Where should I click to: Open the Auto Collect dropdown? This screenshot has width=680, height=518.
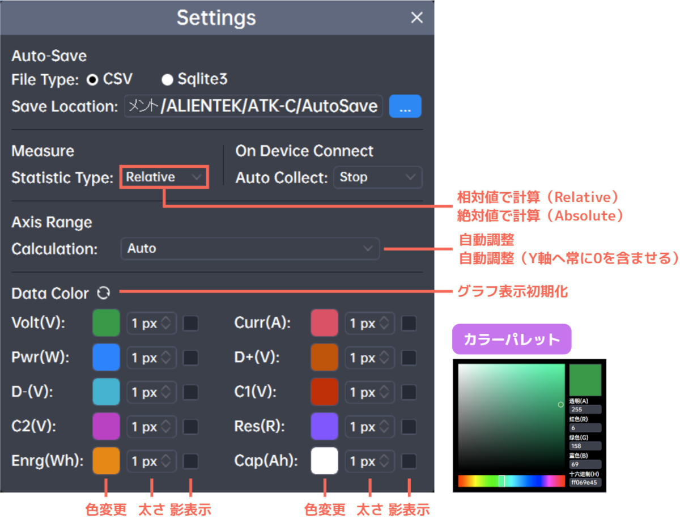(x=378, y=177)
